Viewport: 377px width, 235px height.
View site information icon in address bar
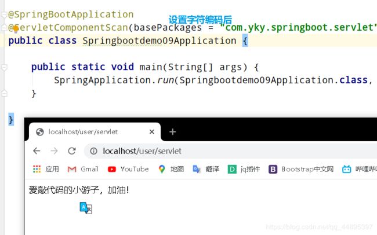pyautogui.click(x=93, y=151)
